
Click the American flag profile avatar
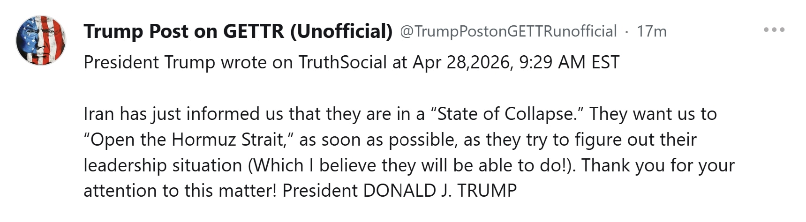click(41, 40)
